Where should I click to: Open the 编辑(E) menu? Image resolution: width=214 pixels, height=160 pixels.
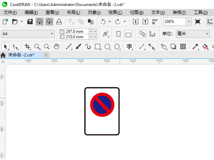point(31,13)
